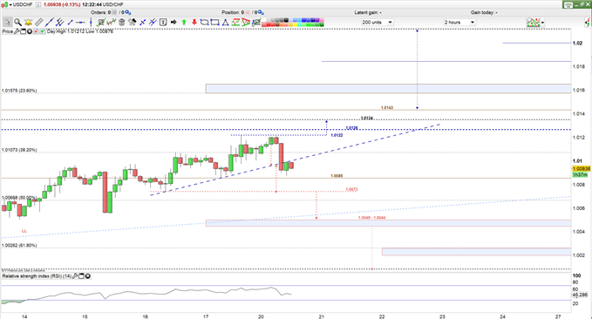Click the print icon in title bar
This screenshot has width=592, height=319.
click(568, 5)
